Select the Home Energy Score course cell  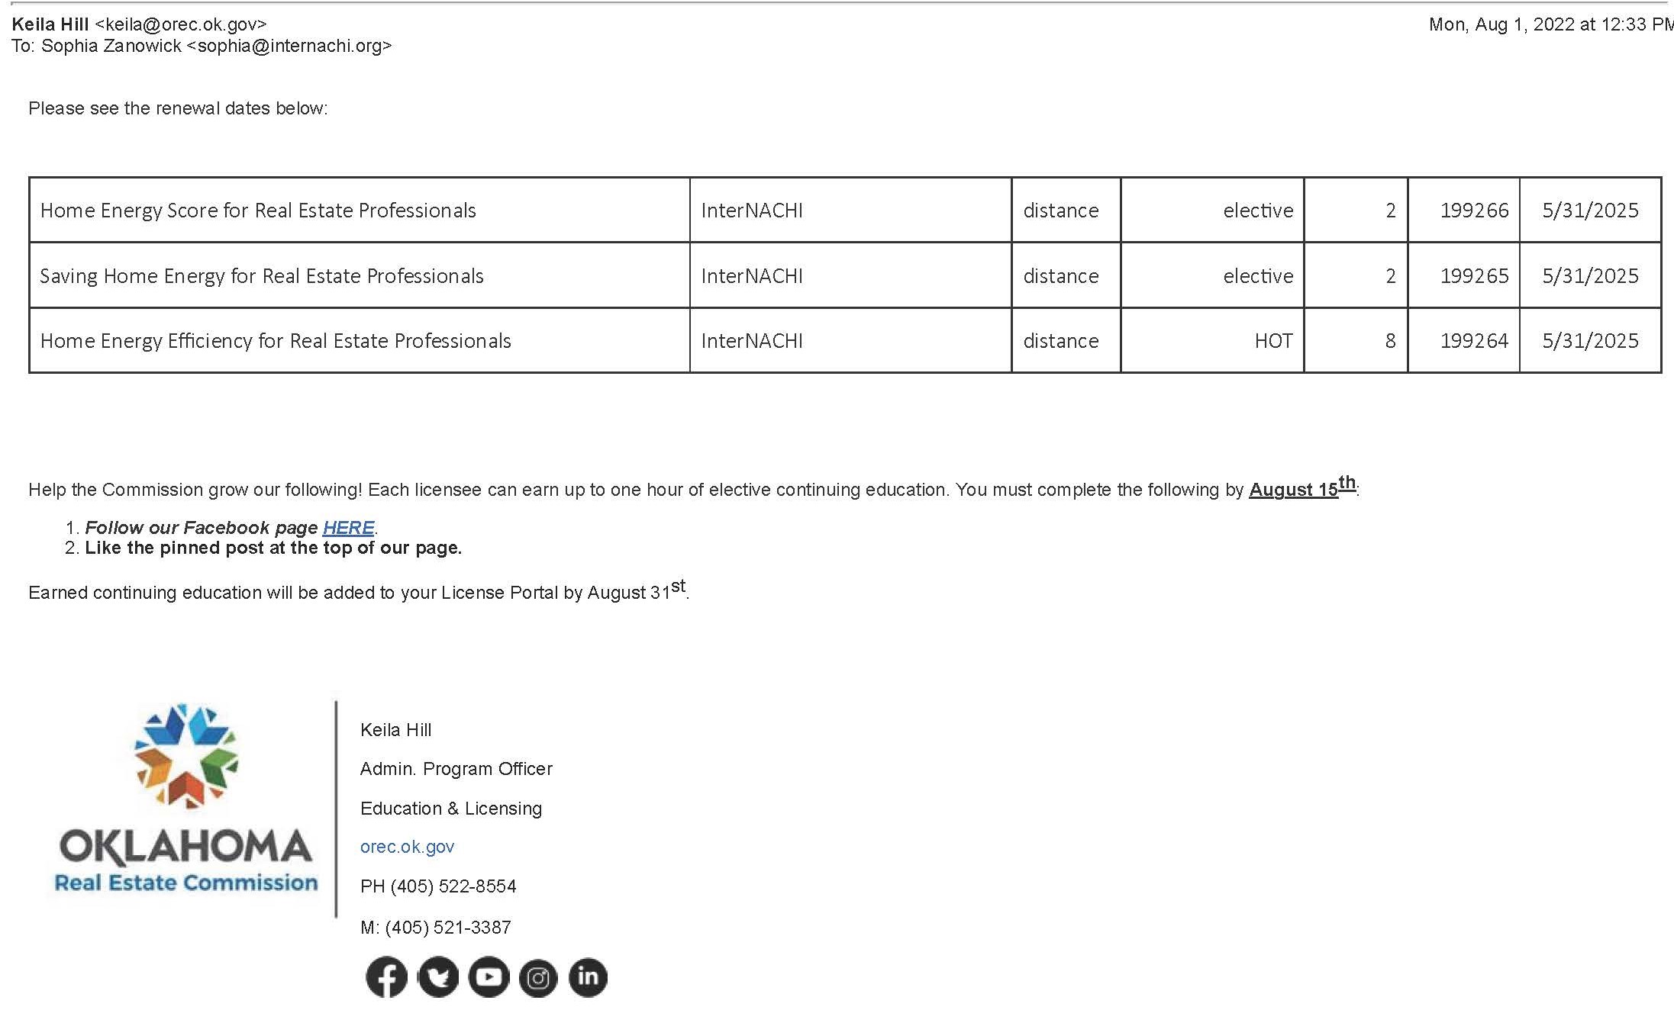(x=258, y=211)
